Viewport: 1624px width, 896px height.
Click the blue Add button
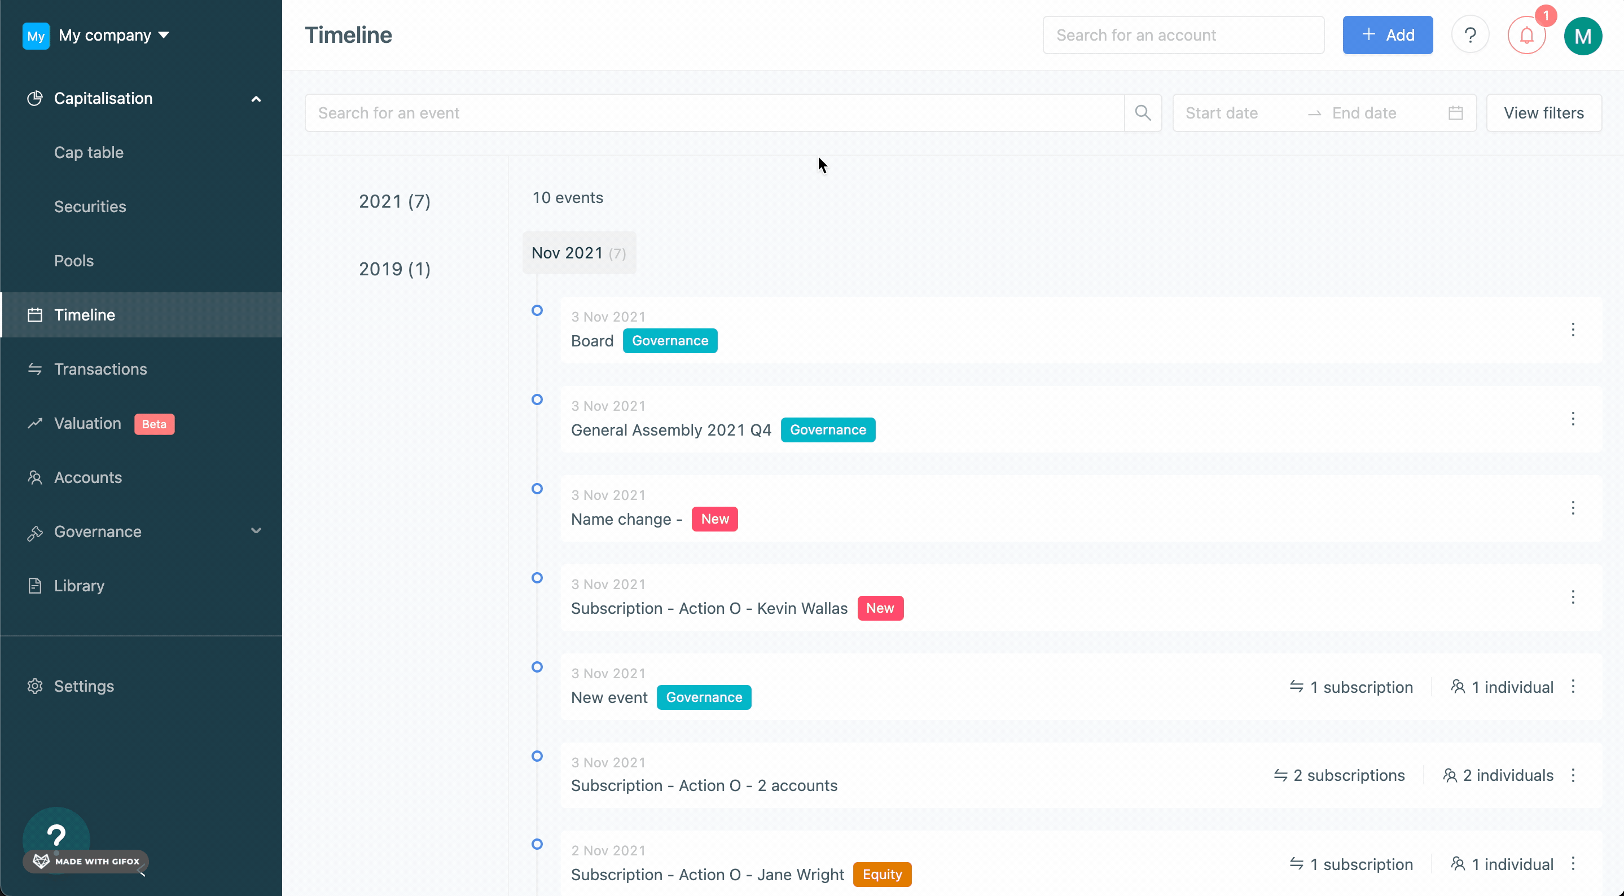point(1387,36)
